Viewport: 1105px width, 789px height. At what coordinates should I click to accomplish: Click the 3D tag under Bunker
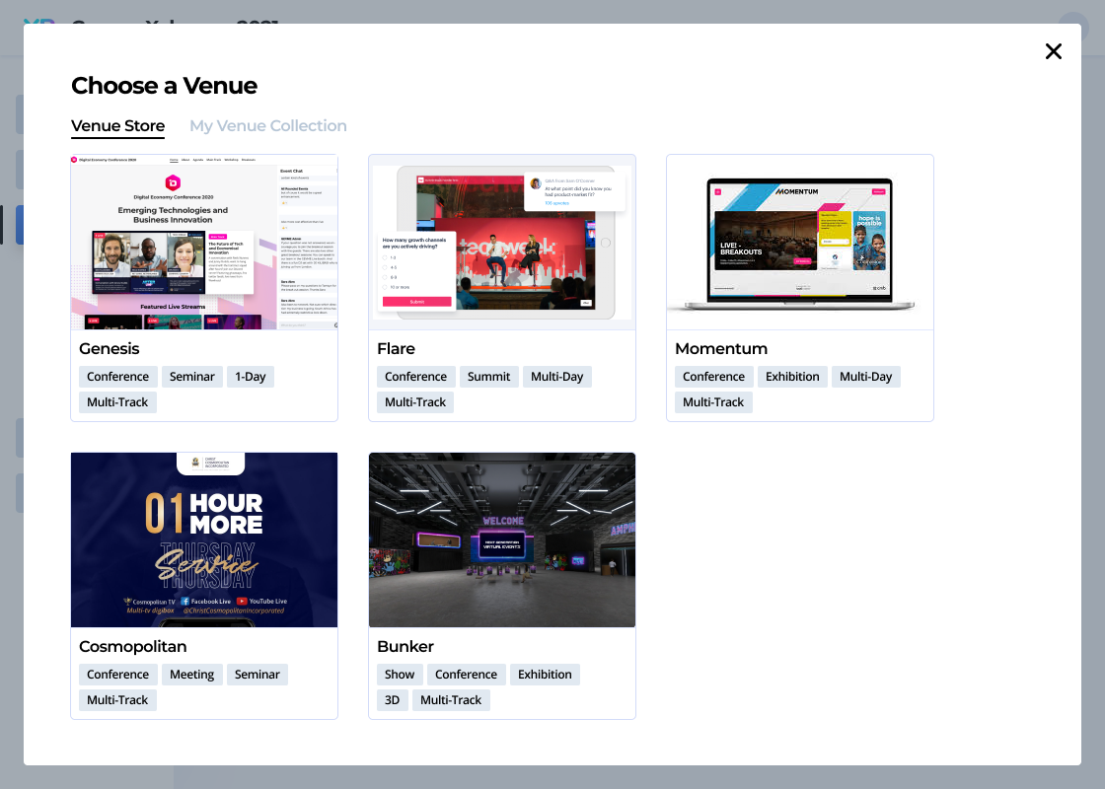click(x=392, y=699)
